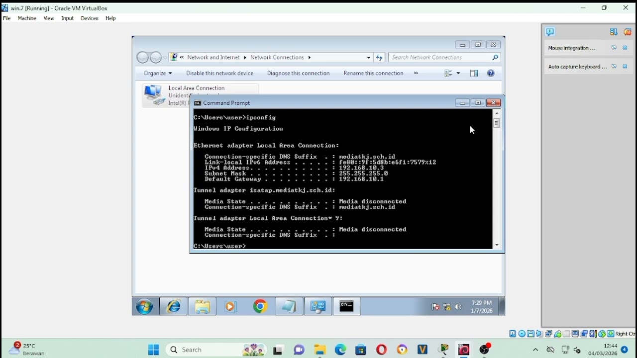Open Windows Media Player on guest taskbar
The image size is (637, 358).
231,307
